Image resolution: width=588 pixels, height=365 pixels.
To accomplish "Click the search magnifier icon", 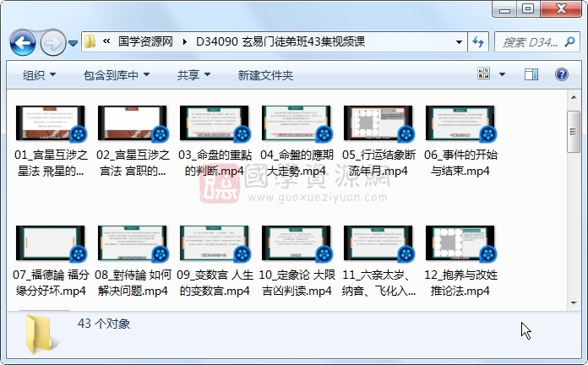I will [x=570, y=41].
